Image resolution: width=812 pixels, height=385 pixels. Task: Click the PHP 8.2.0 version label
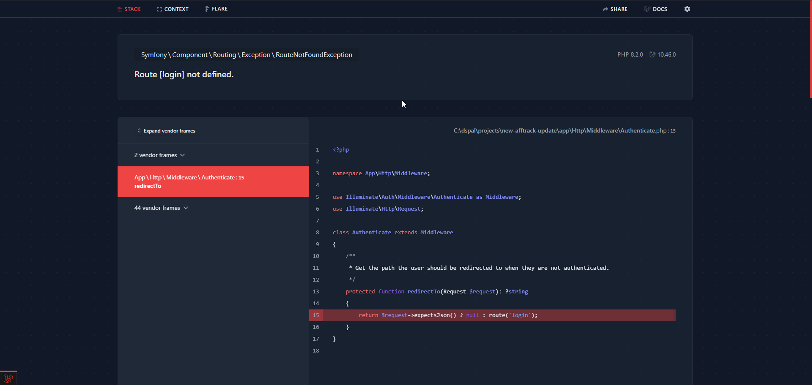630,54
